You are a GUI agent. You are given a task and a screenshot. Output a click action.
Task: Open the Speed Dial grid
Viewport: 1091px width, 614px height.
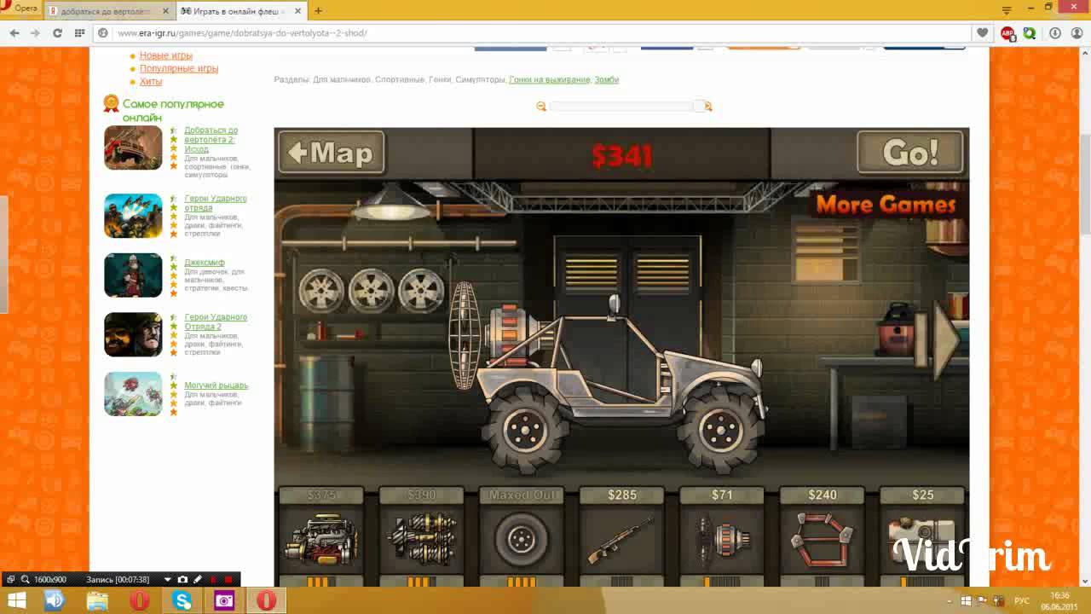tap(79, 33)
